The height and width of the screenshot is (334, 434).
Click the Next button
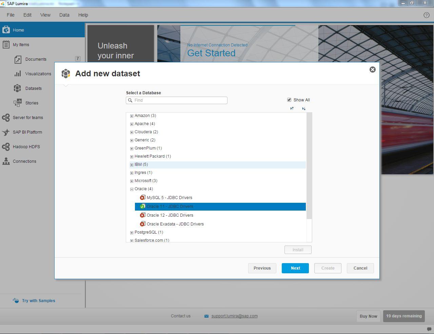pos(295,268)
